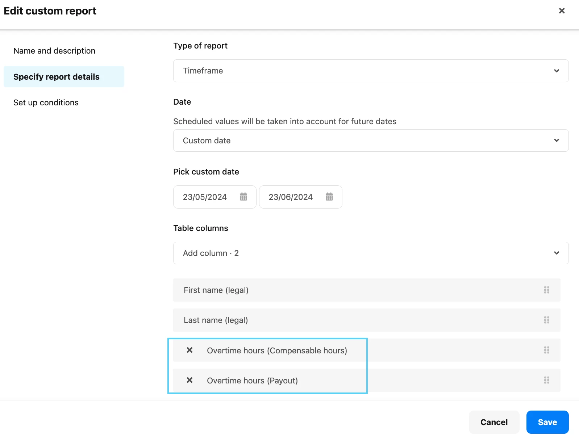Grab drag handle for Overtime hours (Compensable hours)

pos(547,350)
